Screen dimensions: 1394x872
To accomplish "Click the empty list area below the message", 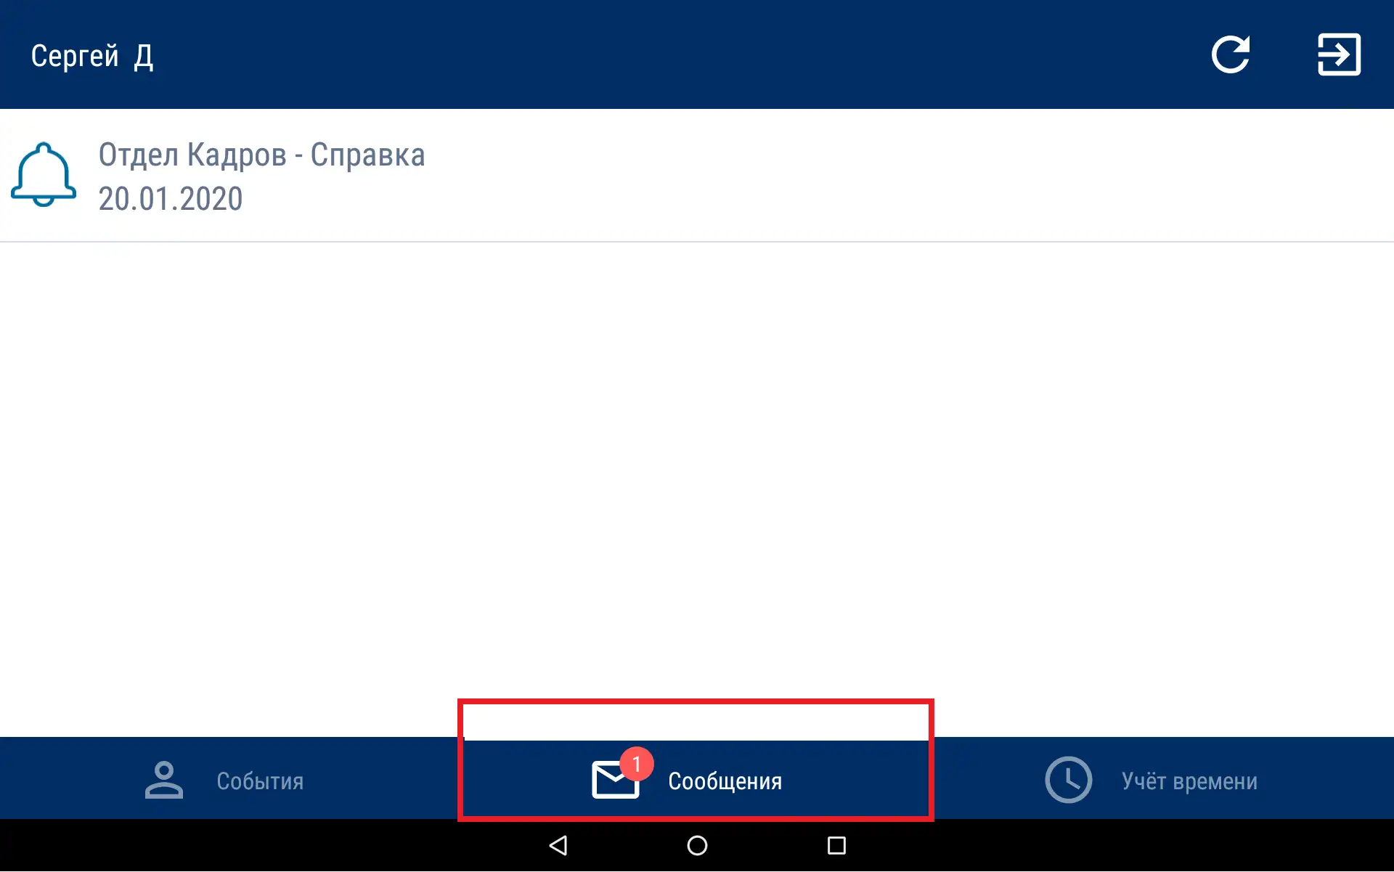I will 697,472.
